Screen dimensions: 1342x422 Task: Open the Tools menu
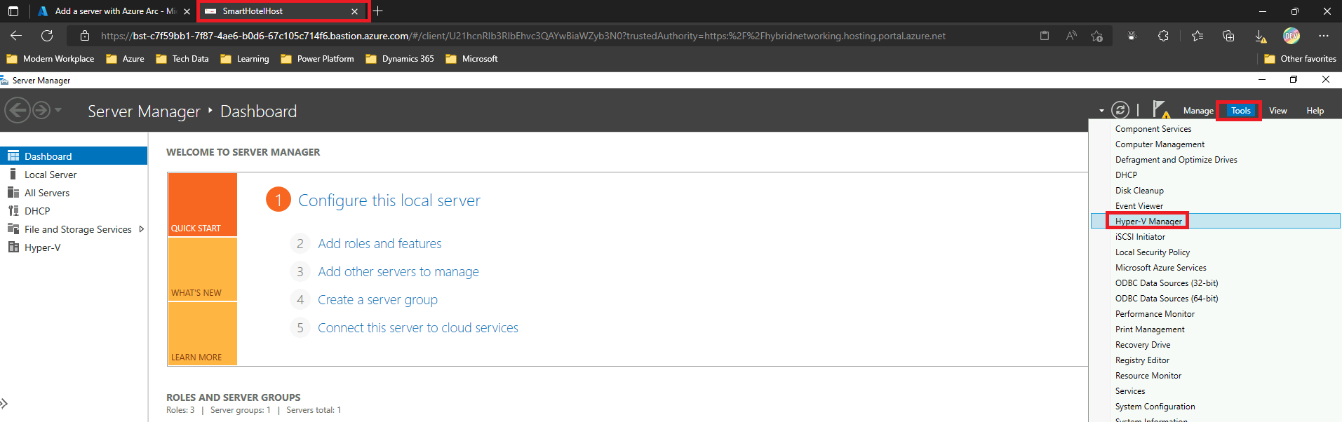(x=1240, y=111)
